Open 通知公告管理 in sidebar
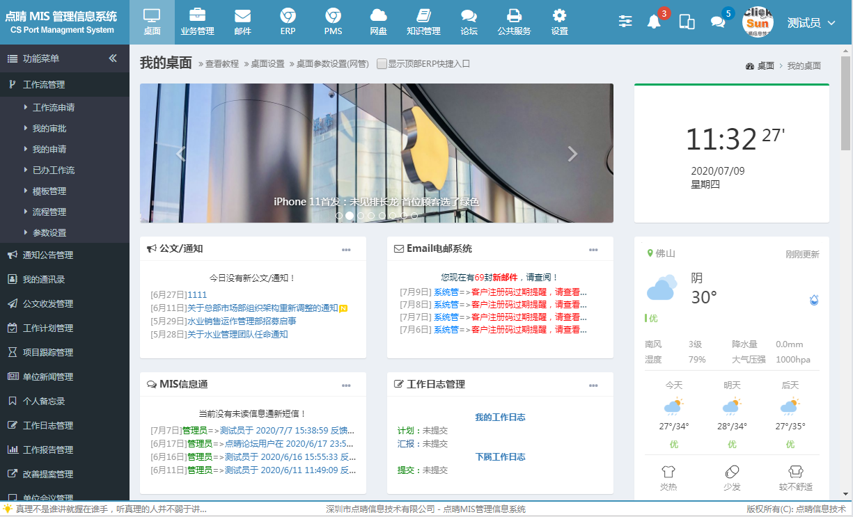 pyautogui.click(x=65, y=255)
